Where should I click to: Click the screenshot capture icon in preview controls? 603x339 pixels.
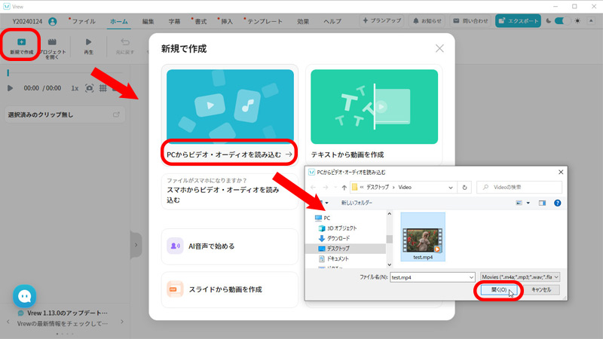click(89, 88)
